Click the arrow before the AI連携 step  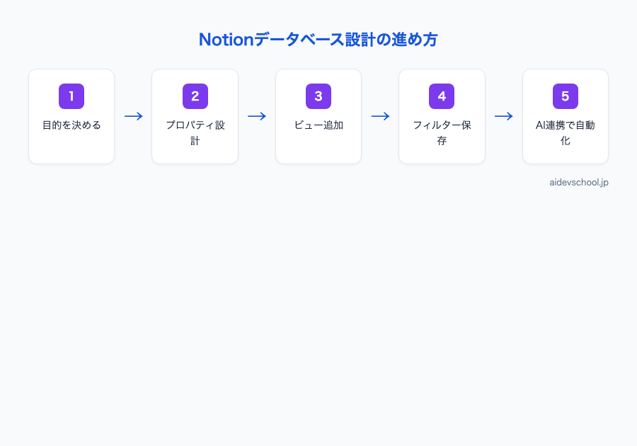[x=503, y=116]
